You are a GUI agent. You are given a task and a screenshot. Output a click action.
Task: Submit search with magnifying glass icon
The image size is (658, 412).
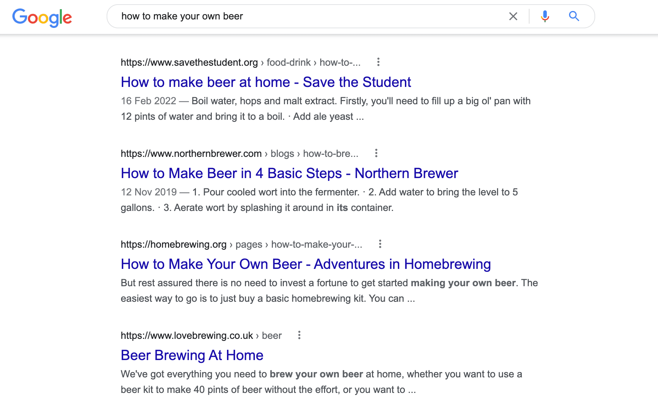pos(574,16)
